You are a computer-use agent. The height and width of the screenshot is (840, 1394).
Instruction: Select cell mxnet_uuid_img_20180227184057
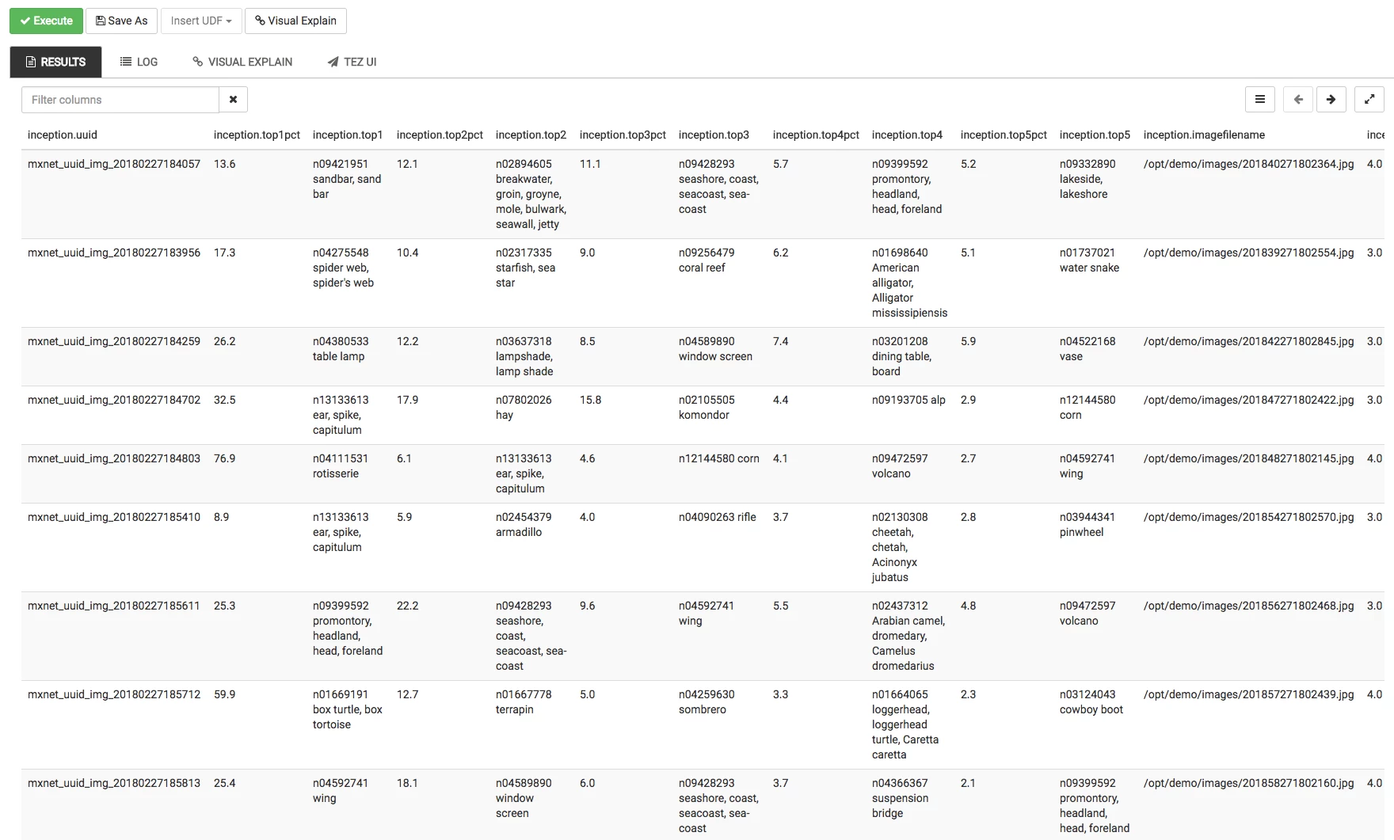point(114,164)
